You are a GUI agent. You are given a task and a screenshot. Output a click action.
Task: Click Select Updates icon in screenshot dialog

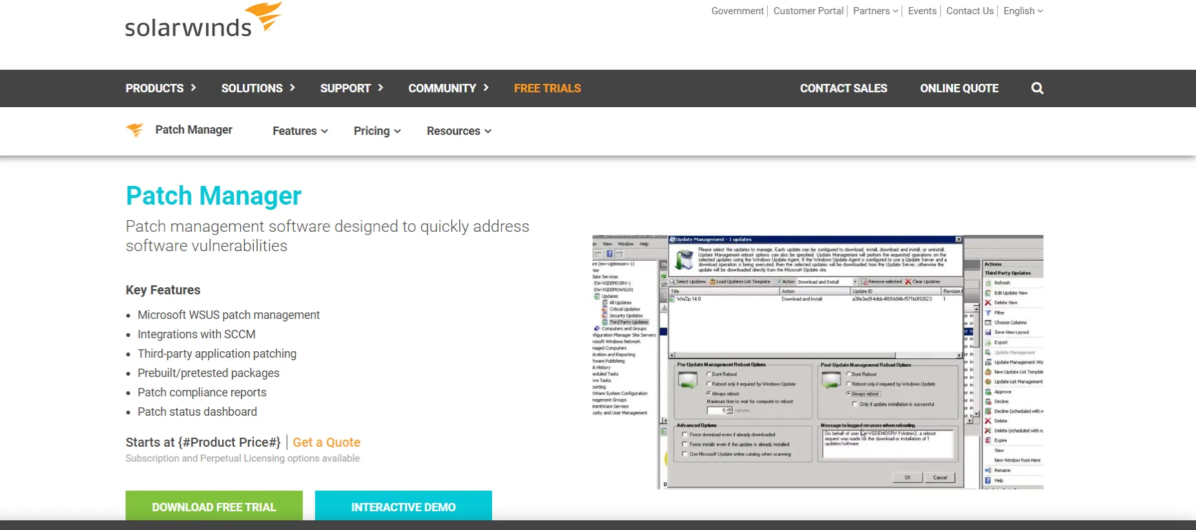(673, 281)
